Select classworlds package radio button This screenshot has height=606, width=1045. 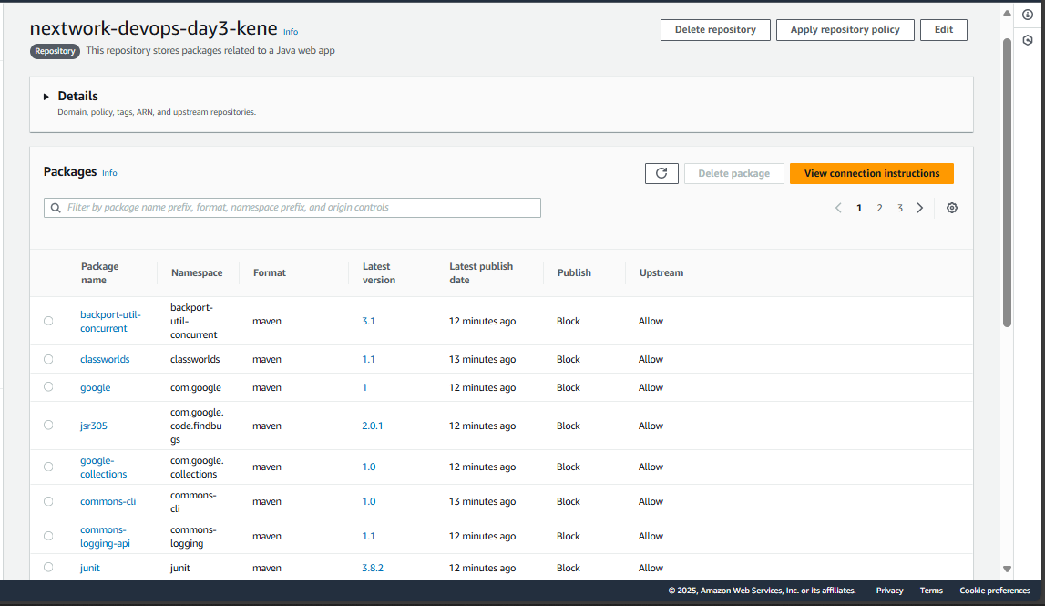(x=48, y=359)
